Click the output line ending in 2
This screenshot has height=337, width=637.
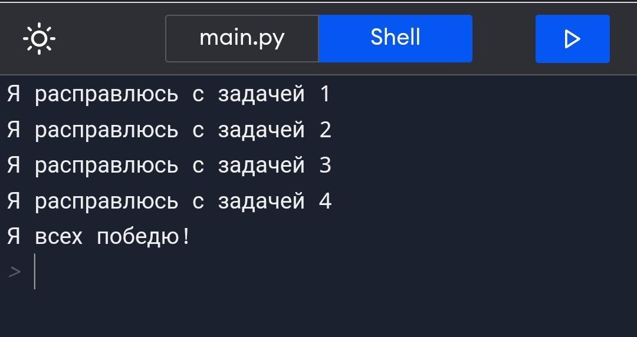click(x=168, y=130)
